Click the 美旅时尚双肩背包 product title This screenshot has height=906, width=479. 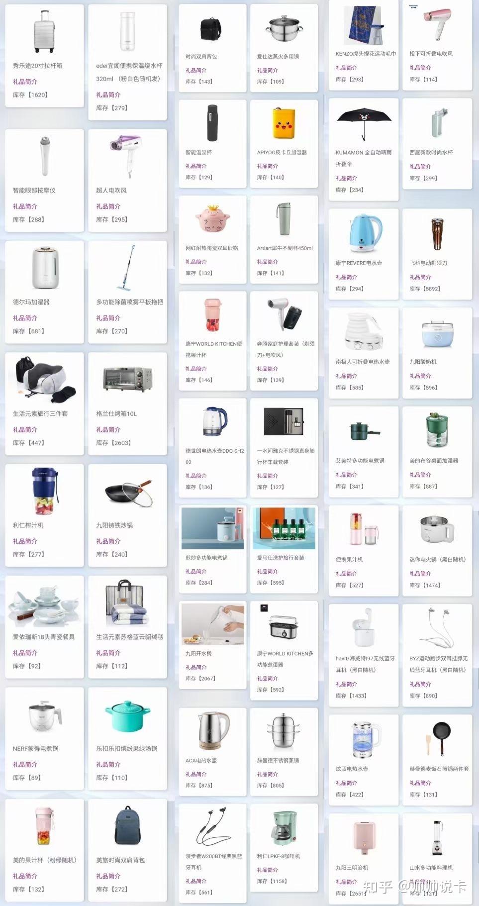120,860
